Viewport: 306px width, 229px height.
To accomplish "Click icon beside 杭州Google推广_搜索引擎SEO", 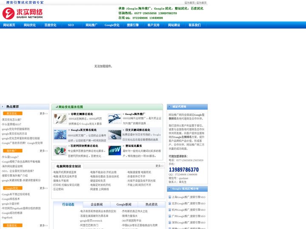I will click(x=170, y=210).
